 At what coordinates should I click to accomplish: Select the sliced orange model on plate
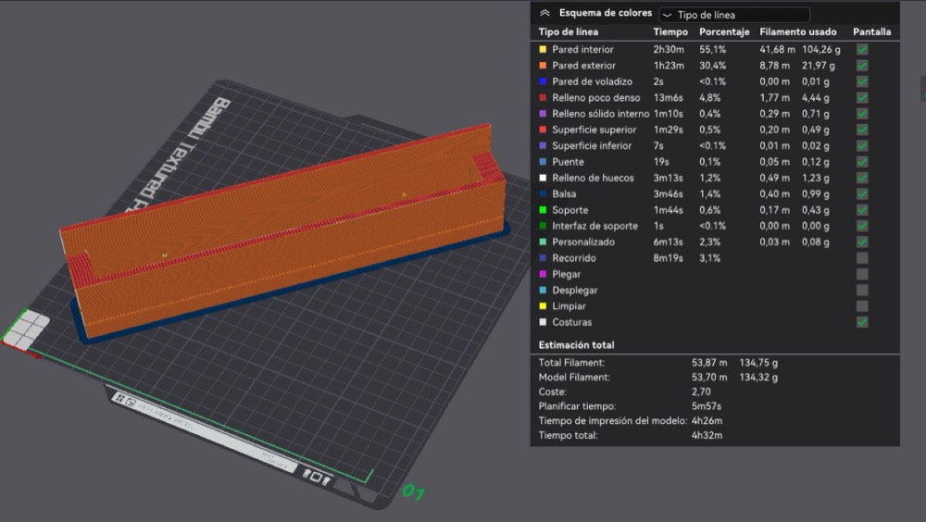(283, 230)
